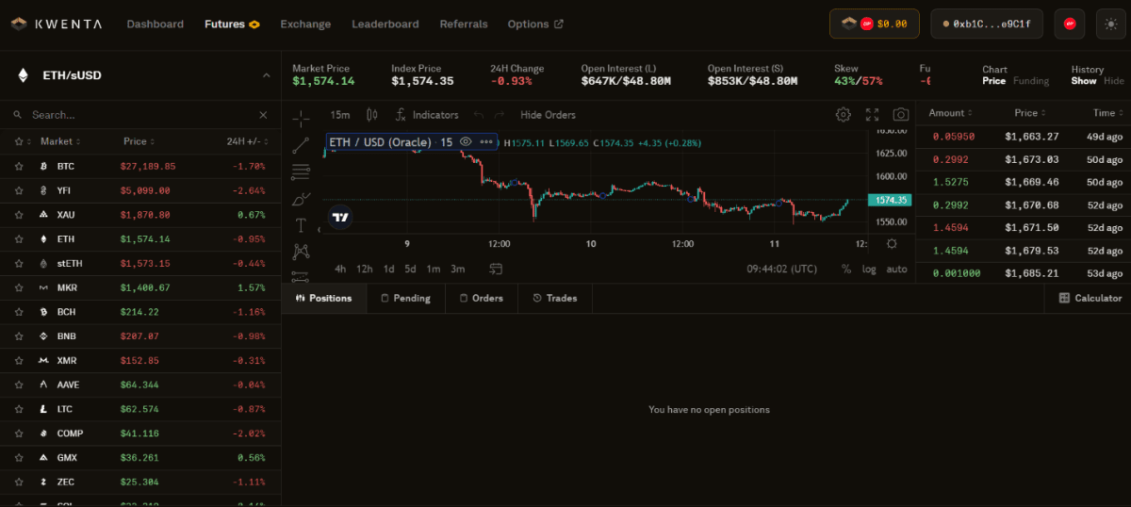Open the Futures menu
1131x507 pixels.
click(x=232, y=24)
